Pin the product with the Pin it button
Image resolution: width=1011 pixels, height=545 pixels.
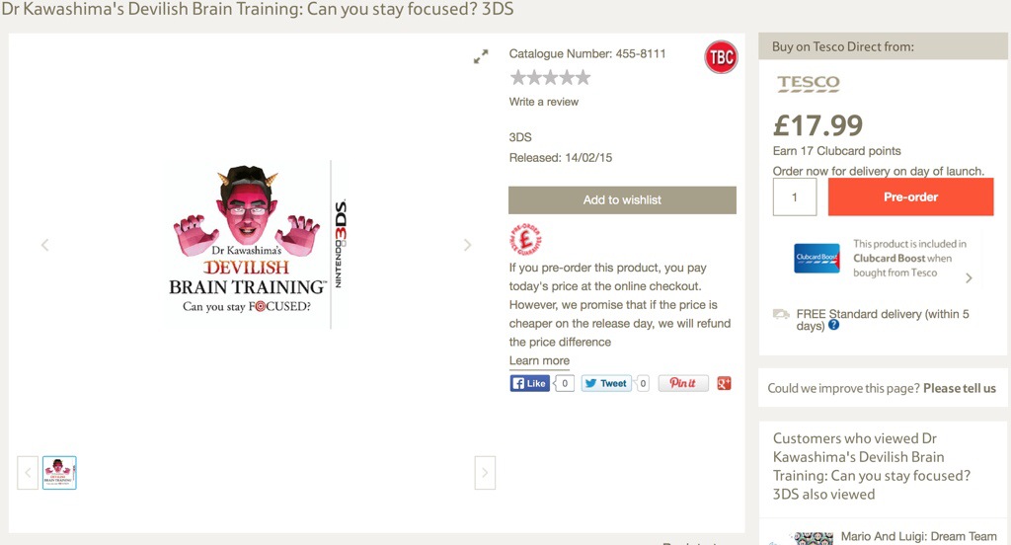[x=683, y=383]
